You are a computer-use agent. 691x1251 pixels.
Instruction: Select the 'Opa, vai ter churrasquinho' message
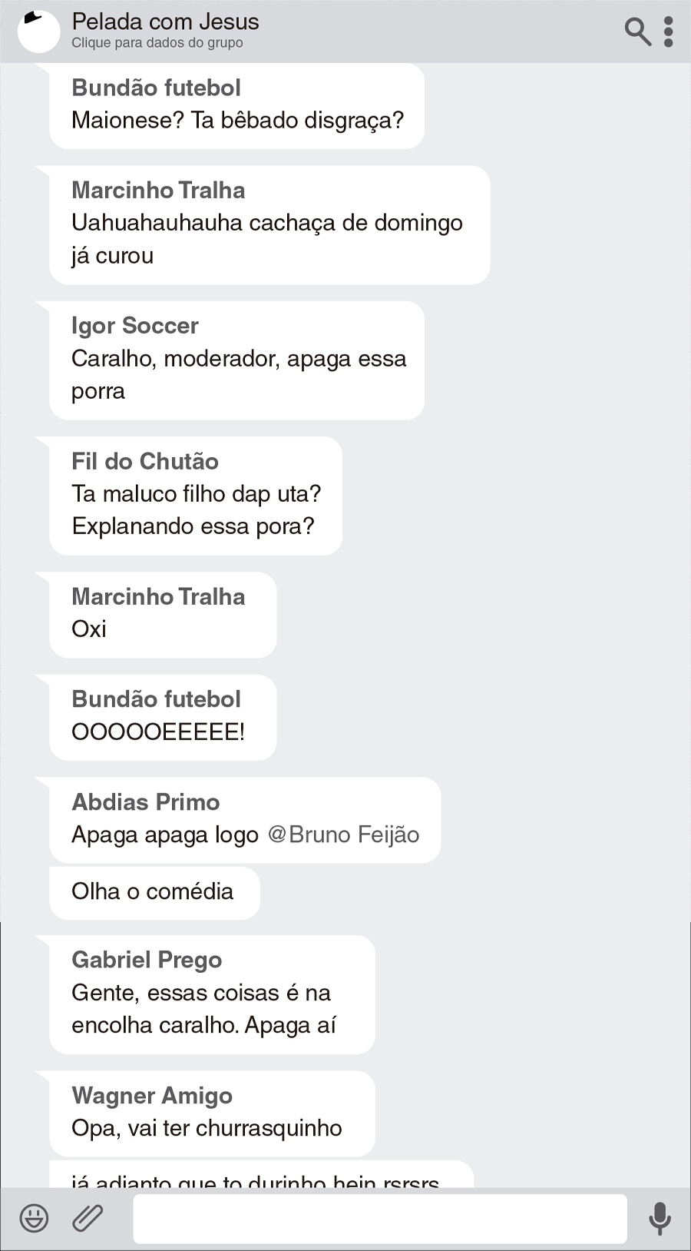(207, 1128)
